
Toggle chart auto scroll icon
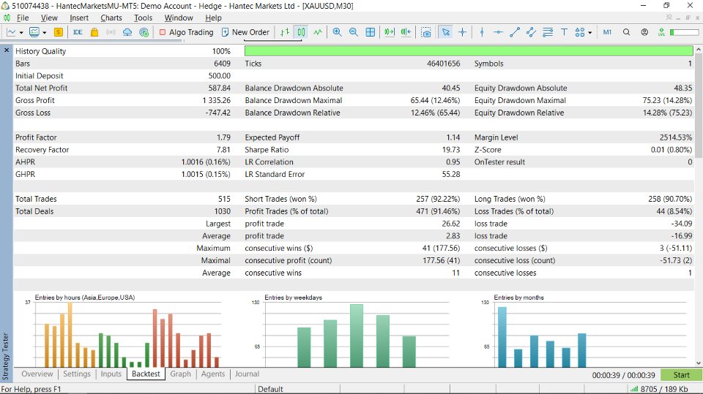coord(390,32)
